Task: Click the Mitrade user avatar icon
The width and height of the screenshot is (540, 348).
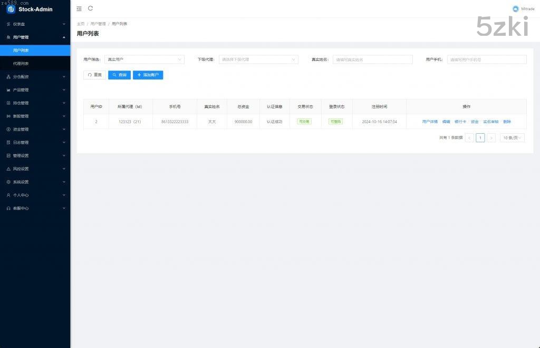Action: point(515,8)
